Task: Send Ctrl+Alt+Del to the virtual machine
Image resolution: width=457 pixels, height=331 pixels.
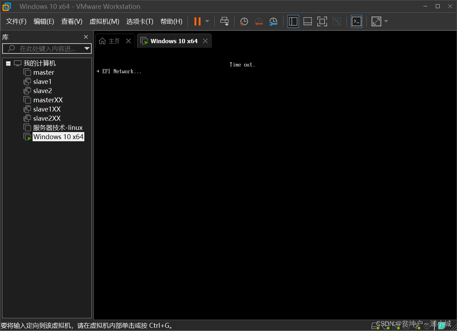Action: pyautogui.click(x=224, y=21)
